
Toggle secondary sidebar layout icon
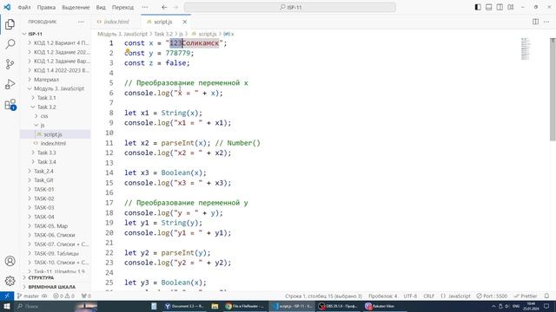pyautogui.click(x=500, y=7)
